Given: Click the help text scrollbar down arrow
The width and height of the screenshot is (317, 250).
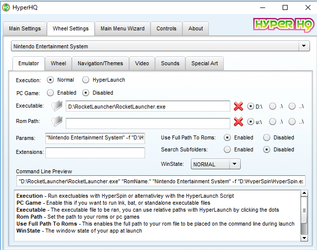Looking at the screenshot, I should (304, 238).
